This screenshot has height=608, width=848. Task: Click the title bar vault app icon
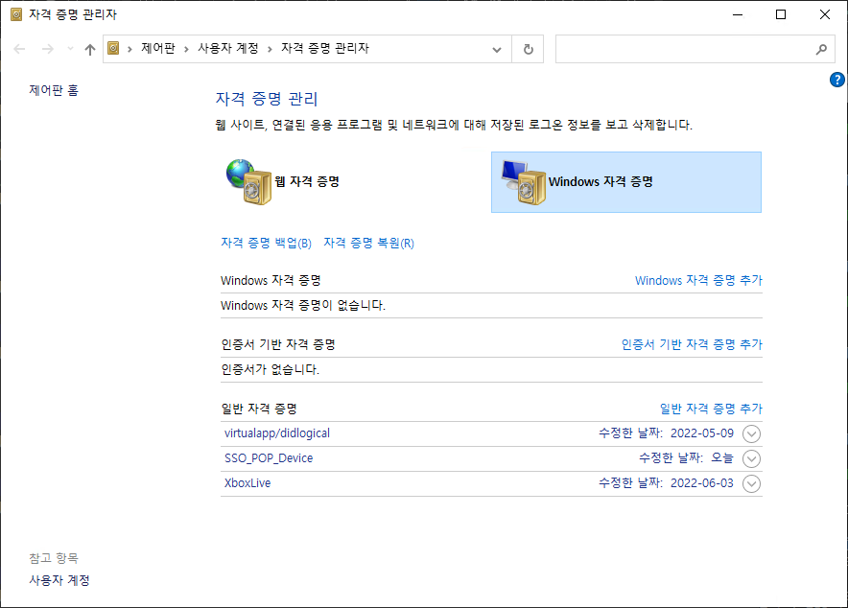coord(16,14)
